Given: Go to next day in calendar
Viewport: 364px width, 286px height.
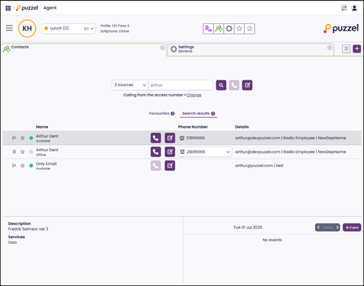Looking at the screenshot, I should [x=337, y=227].
